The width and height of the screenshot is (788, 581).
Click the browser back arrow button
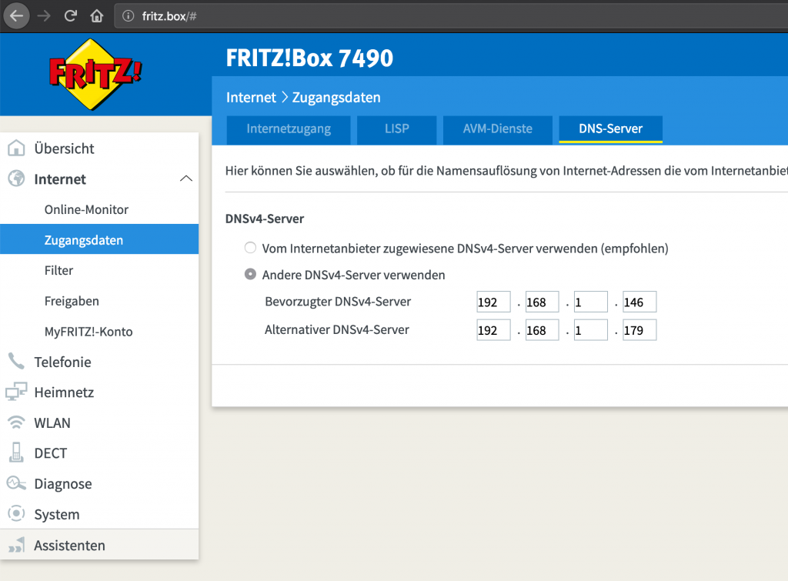coord(17,16)
